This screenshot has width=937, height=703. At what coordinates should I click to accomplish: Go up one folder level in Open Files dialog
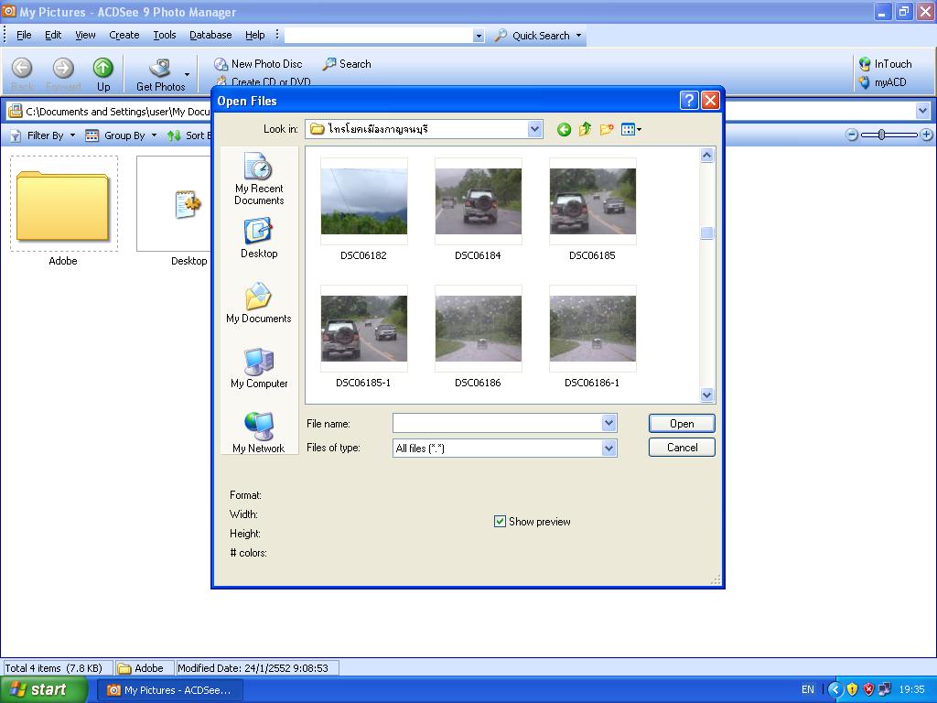(x=585, y=129)
